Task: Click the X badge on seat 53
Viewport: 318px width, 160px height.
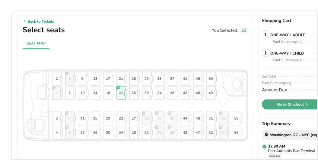Action: click(221, 113)
